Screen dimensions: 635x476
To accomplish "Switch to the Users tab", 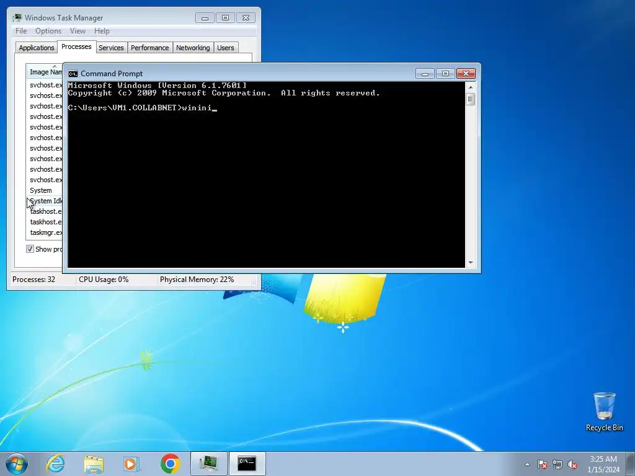I will tap(225, 48).
